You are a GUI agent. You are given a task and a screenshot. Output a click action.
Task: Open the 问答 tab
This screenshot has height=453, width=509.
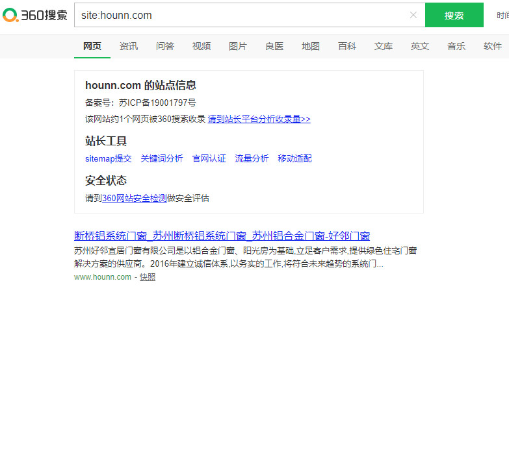[x=165, y=46]
